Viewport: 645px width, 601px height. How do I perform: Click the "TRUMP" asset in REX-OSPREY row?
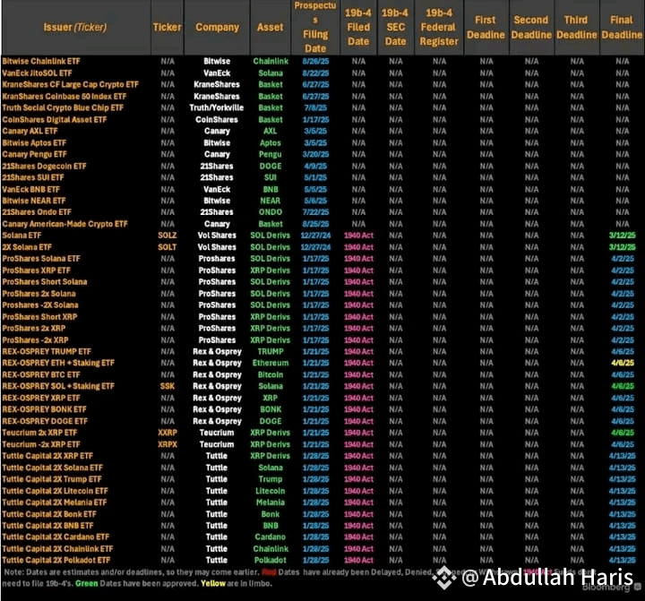click(271, 352)
